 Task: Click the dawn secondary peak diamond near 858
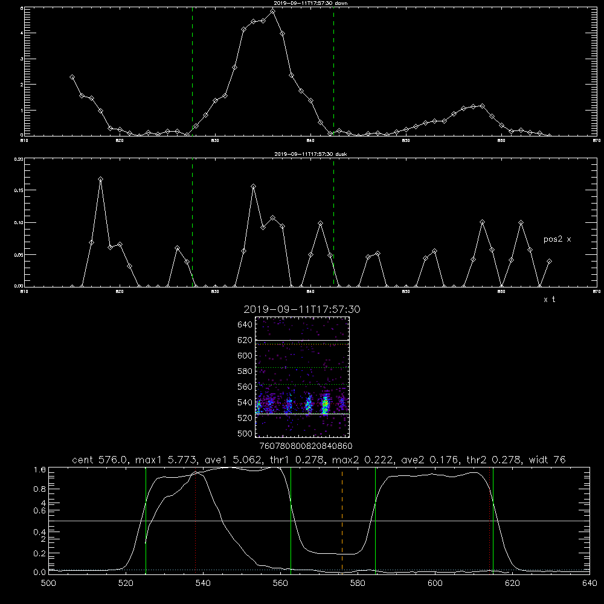point(482,106)
